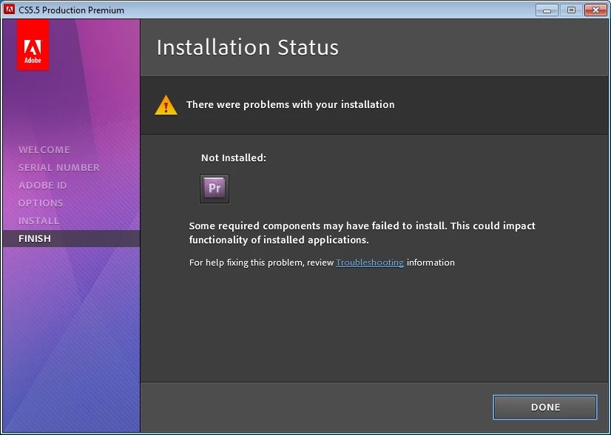Image resolution: width=611 pixels, height=435 pixels.
Task: Select the SERIAL NUMBER step
Action: pyautogui.click(x=59, y=168)
